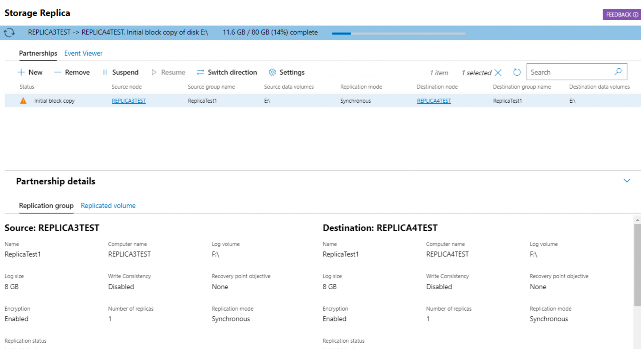Click the warning triangle on the Initial block copy row
The height and width of the screenshot is (349, 641).
(x=23, y=100)
